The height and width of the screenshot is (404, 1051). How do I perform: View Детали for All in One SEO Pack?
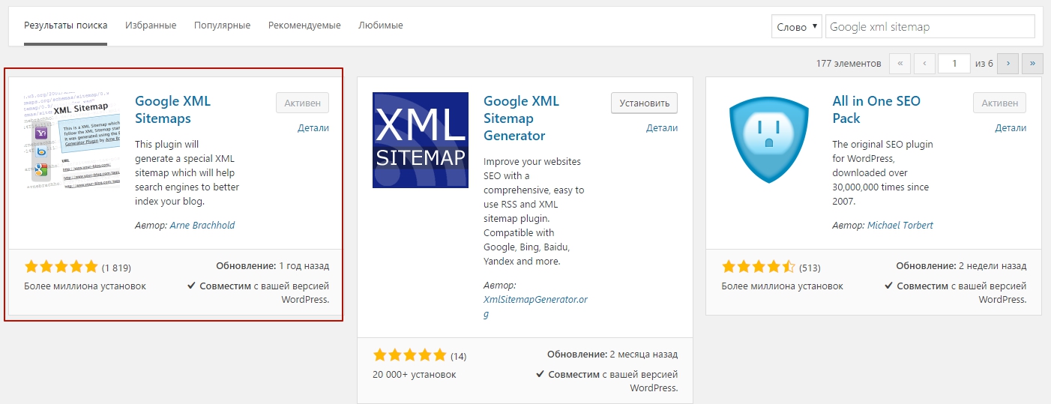[1011, 127]
